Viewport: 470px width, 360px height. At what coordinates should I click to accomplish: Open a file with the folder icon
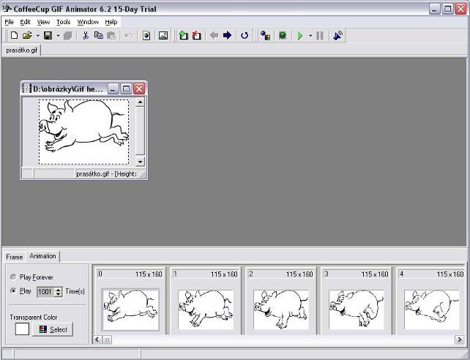tap(27, 35)
